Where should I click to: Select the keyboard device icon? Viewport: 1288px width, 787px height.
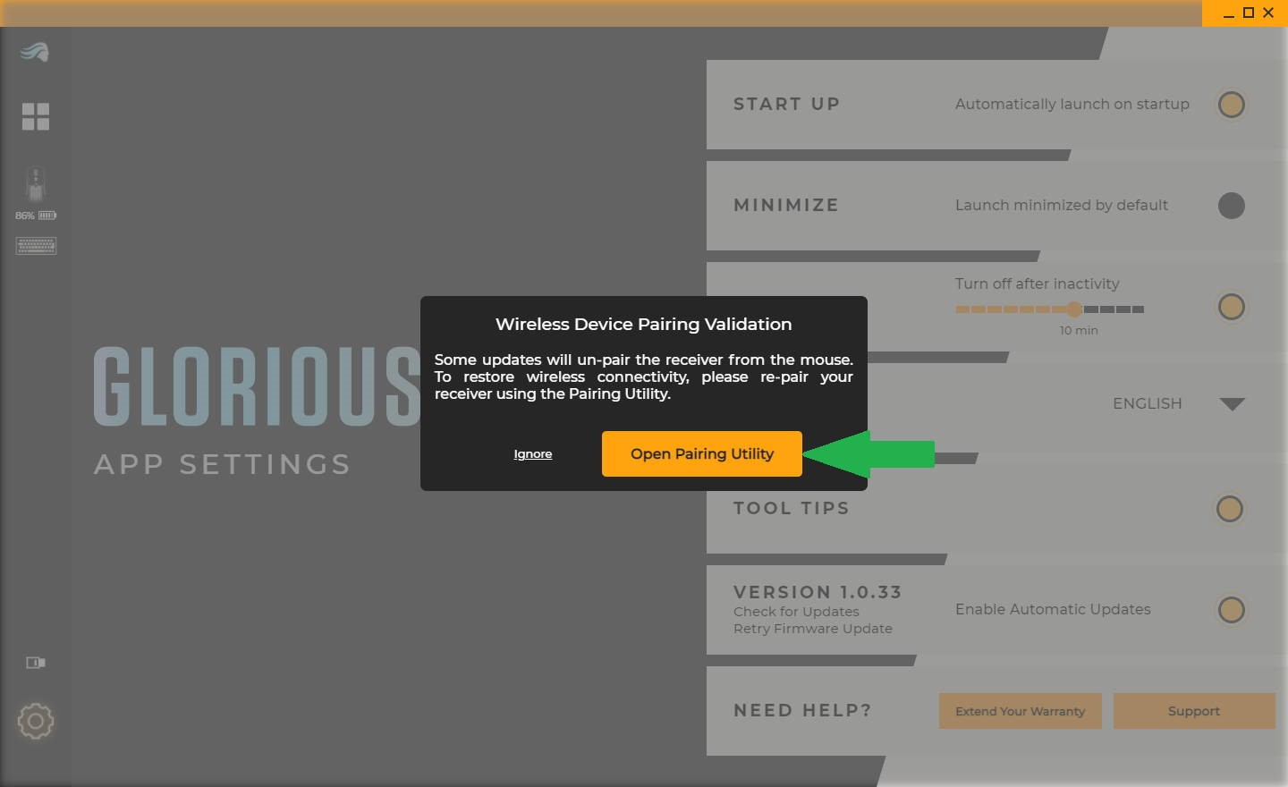[36, 245]
